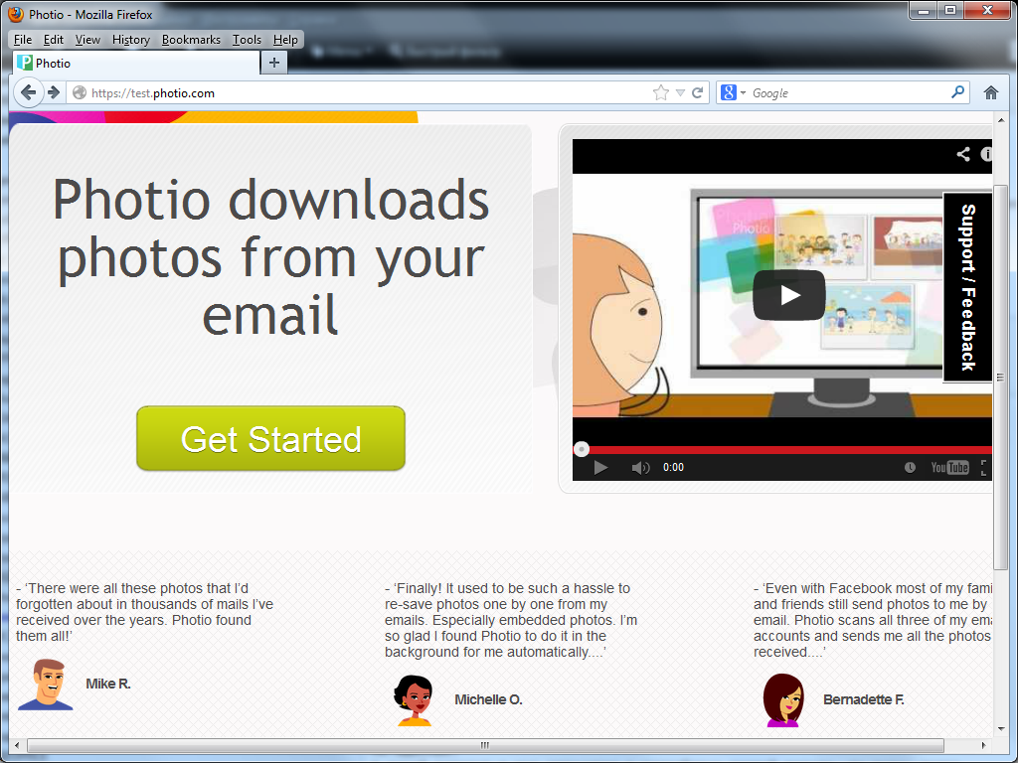1018x763 pixels.
Task: Click the video progress bar scrubber
Action: pos(582,449)
